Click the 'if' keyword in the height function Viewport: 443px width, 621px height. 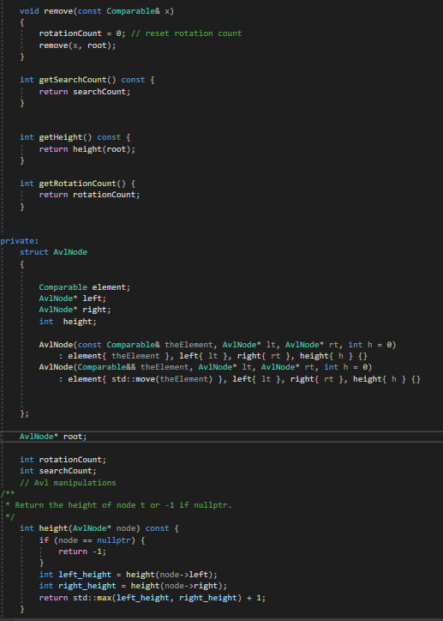point(44,540)
